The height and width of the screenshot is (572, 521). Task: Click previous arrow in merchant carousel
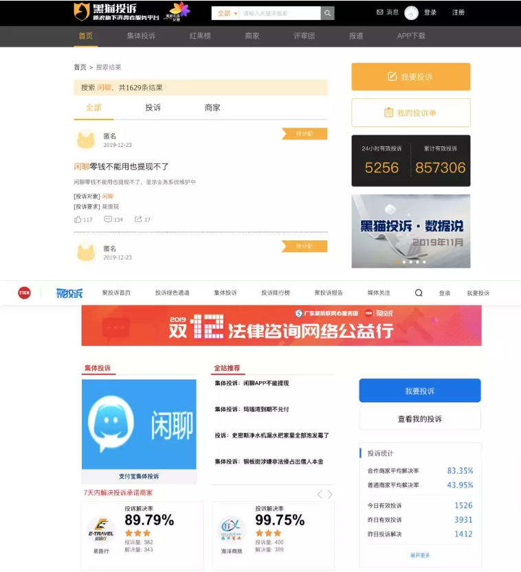(x=320, y=494)
